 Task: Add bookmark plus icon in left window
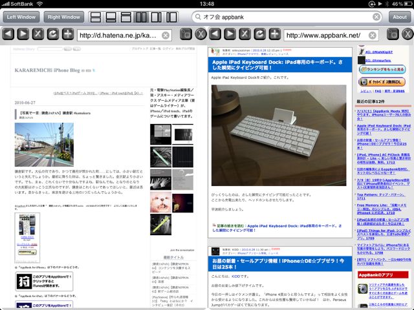pos(68,34)
